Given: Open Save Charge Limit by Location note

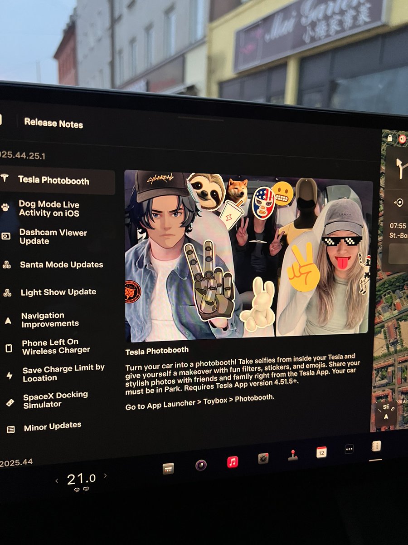Looking at the screenshot, I should click(x=63, y=373).
